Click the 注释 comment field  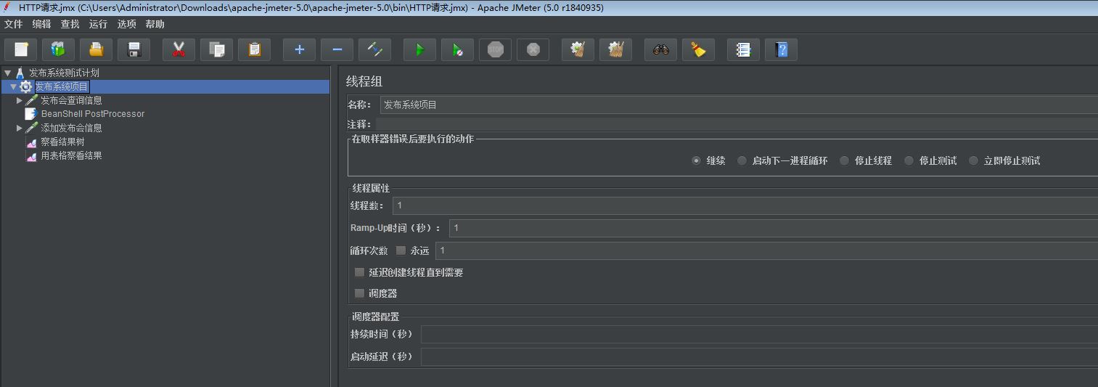737,124
